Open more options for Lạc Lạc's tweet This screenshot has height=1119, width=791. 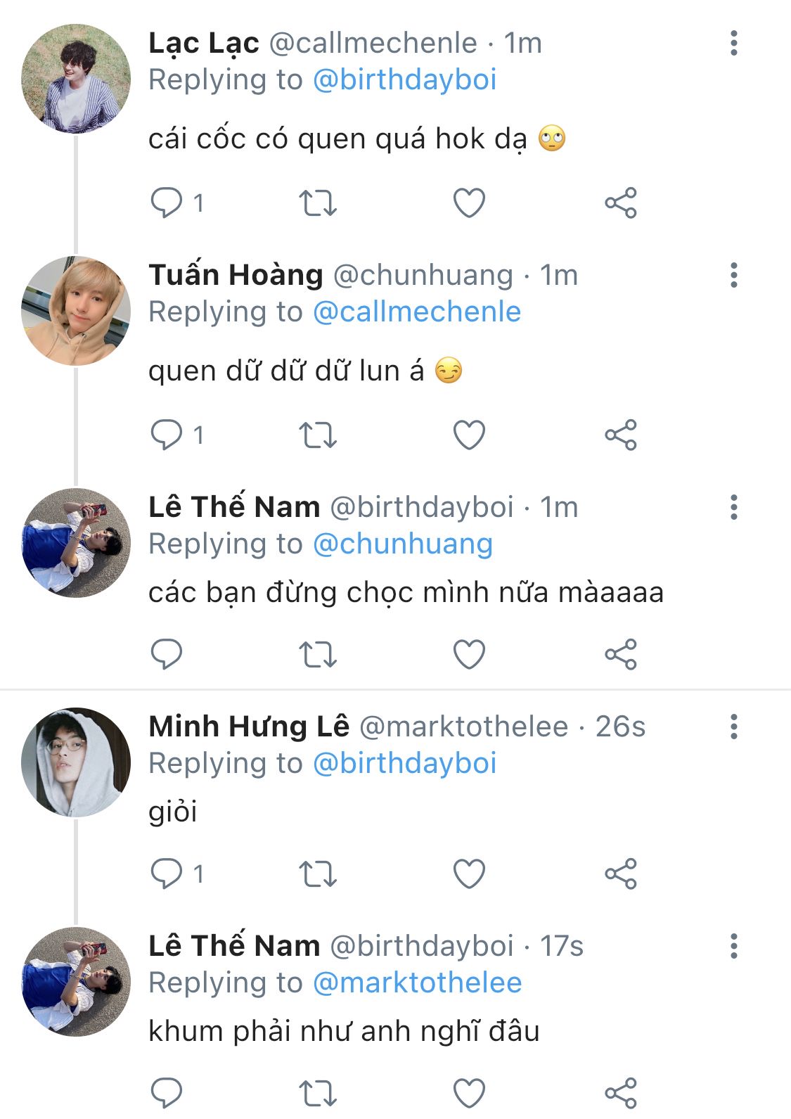coord(733,44)
